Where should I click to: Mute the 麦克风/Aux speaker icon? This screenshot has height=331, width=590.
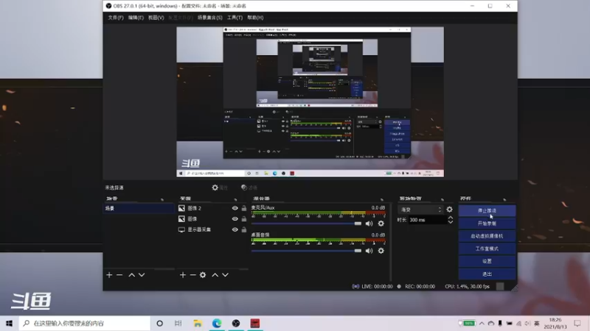coord(369,224)
